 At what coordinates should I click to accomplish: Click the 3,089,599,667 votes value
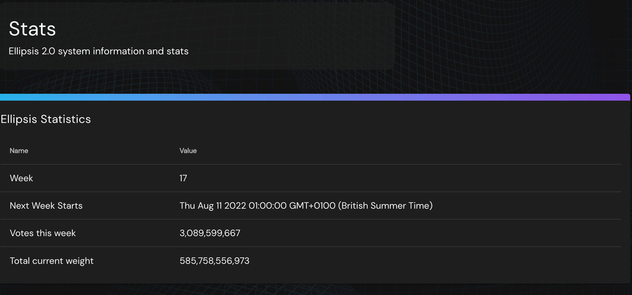click(210, 233)
